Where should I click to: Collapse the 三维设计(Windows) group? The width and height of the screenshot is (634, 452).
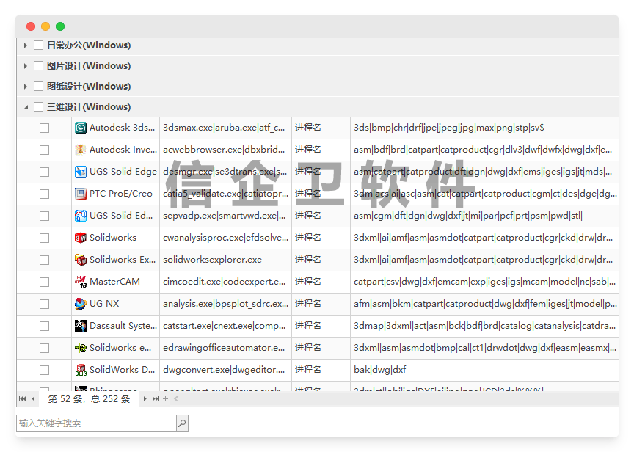(x=26, y=107)
